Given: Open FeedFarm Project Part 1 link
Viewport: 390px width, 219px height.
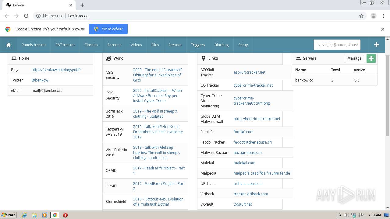Looking at the screenshot, I should (x=159, y=170).
